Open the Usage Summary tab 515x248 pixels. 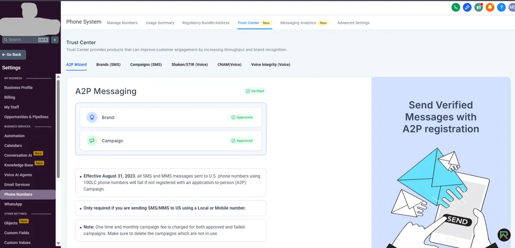click(x=160, y=23)
